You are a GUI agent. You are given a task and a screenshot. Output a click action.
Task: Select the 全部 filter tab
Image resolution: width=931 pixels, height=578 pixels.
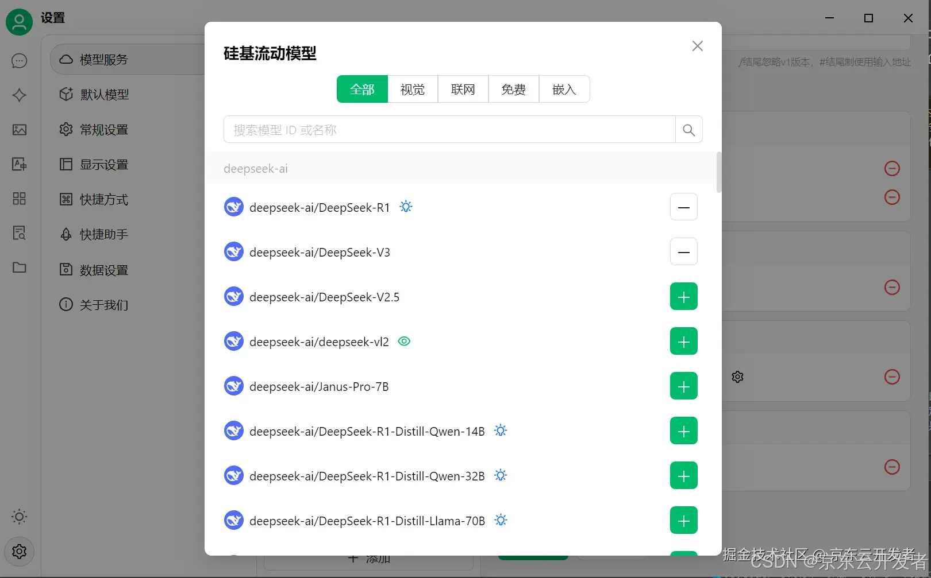coord(362,89)
